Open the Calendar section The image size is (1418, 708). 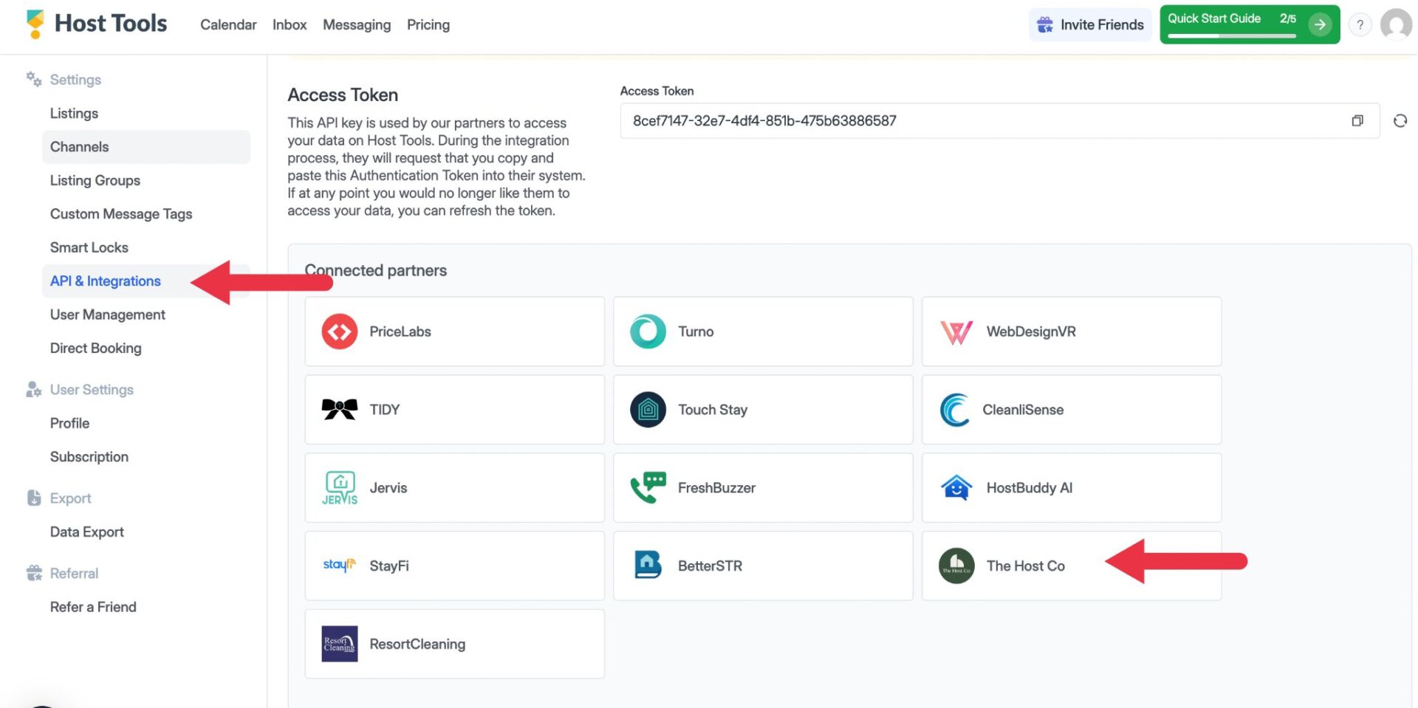227,24
